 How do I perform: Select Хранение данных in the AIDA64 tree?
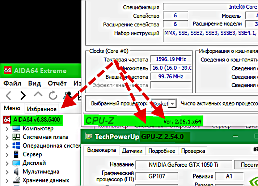46,180
